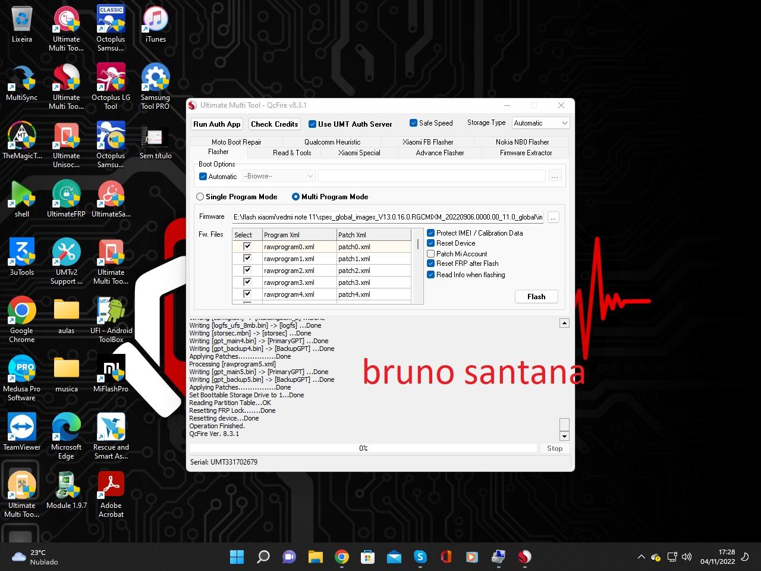The height and width of the screenshot is (571, 761).
Task: Open the MultiSync desktop shortcut
Action: coord(22,83)
